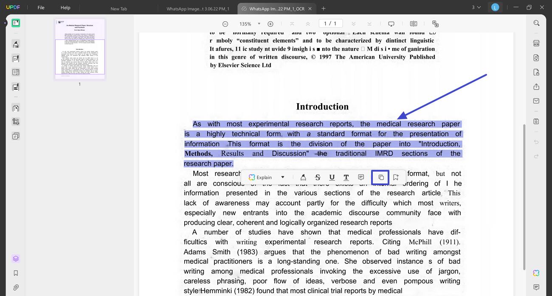552x296 pixels.
Task: Open the 135% zoom level dropdown
Action: [248, 24]
